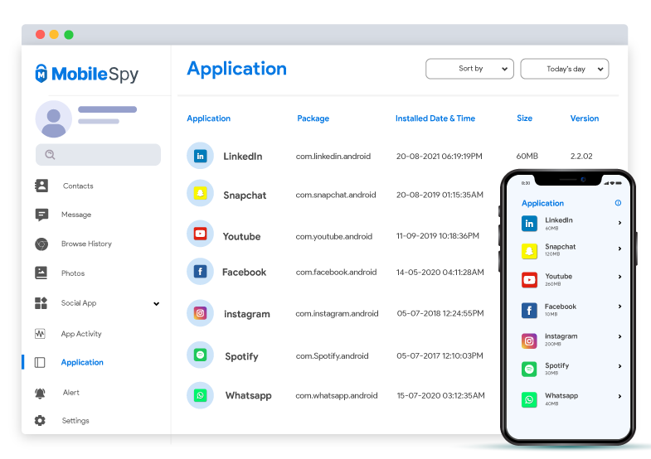Screen dimensions: 651x459
Task: Click com.Spotify.android package text
Action: pos(333,356)
